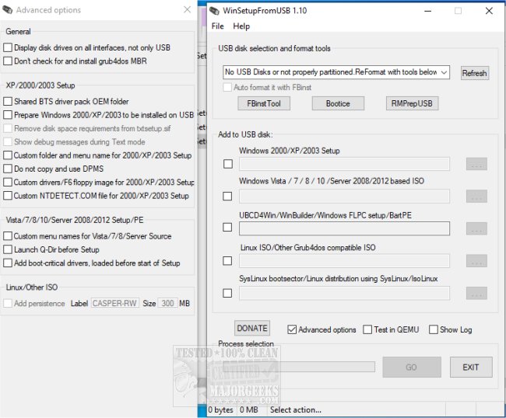The image size is (506, 418).
Task: Open the Help menu
Action: (241, 26)
